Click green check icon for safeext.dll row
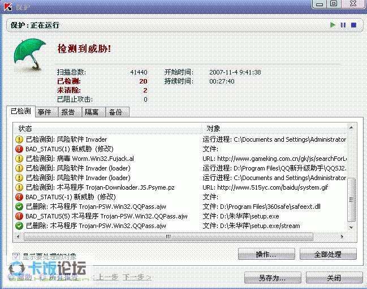The height and width of the screenshot is (289, 367). 19,207
